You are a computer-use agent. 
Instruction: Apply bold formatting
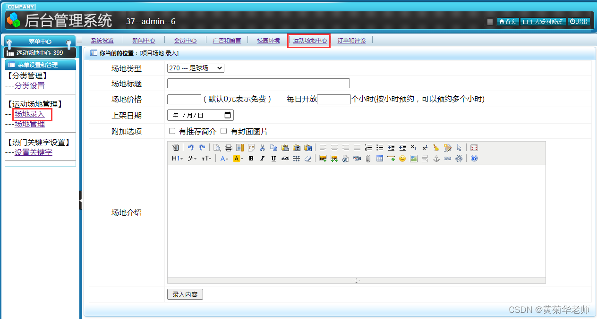click(251, 159)
